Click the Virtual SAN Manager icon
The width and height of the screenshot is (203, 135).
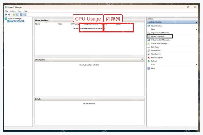[149, 44]
